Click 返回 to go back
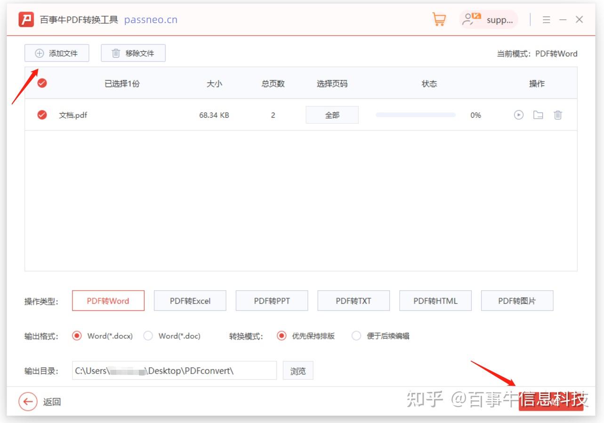Viewport: 604px width, 423px height. click(x=52, y=402)
